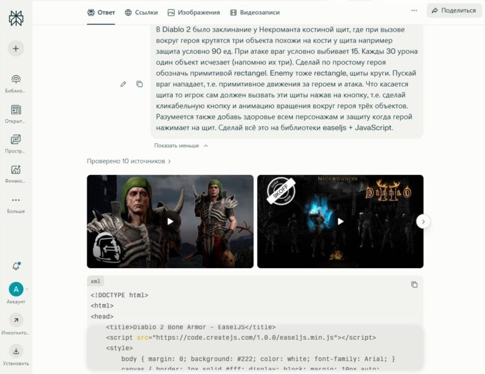Open the Больше sidebar menu
Image resolution: width=485 pixels, height=374 pixels.
pos(16,200)
